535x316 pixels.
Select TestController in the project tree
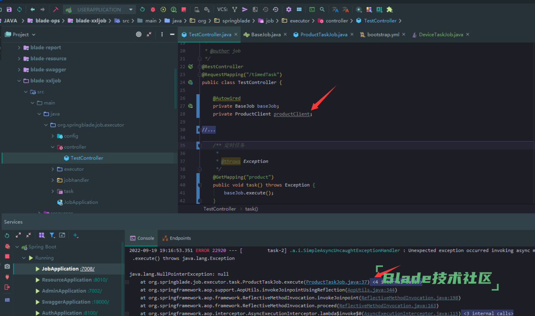[x=87, y=158]
